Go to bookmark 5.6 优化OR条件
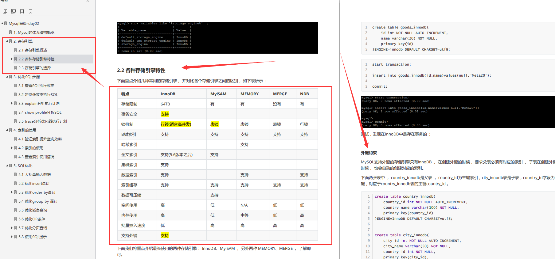Screen dimensions: 555x259 point(32,219)
